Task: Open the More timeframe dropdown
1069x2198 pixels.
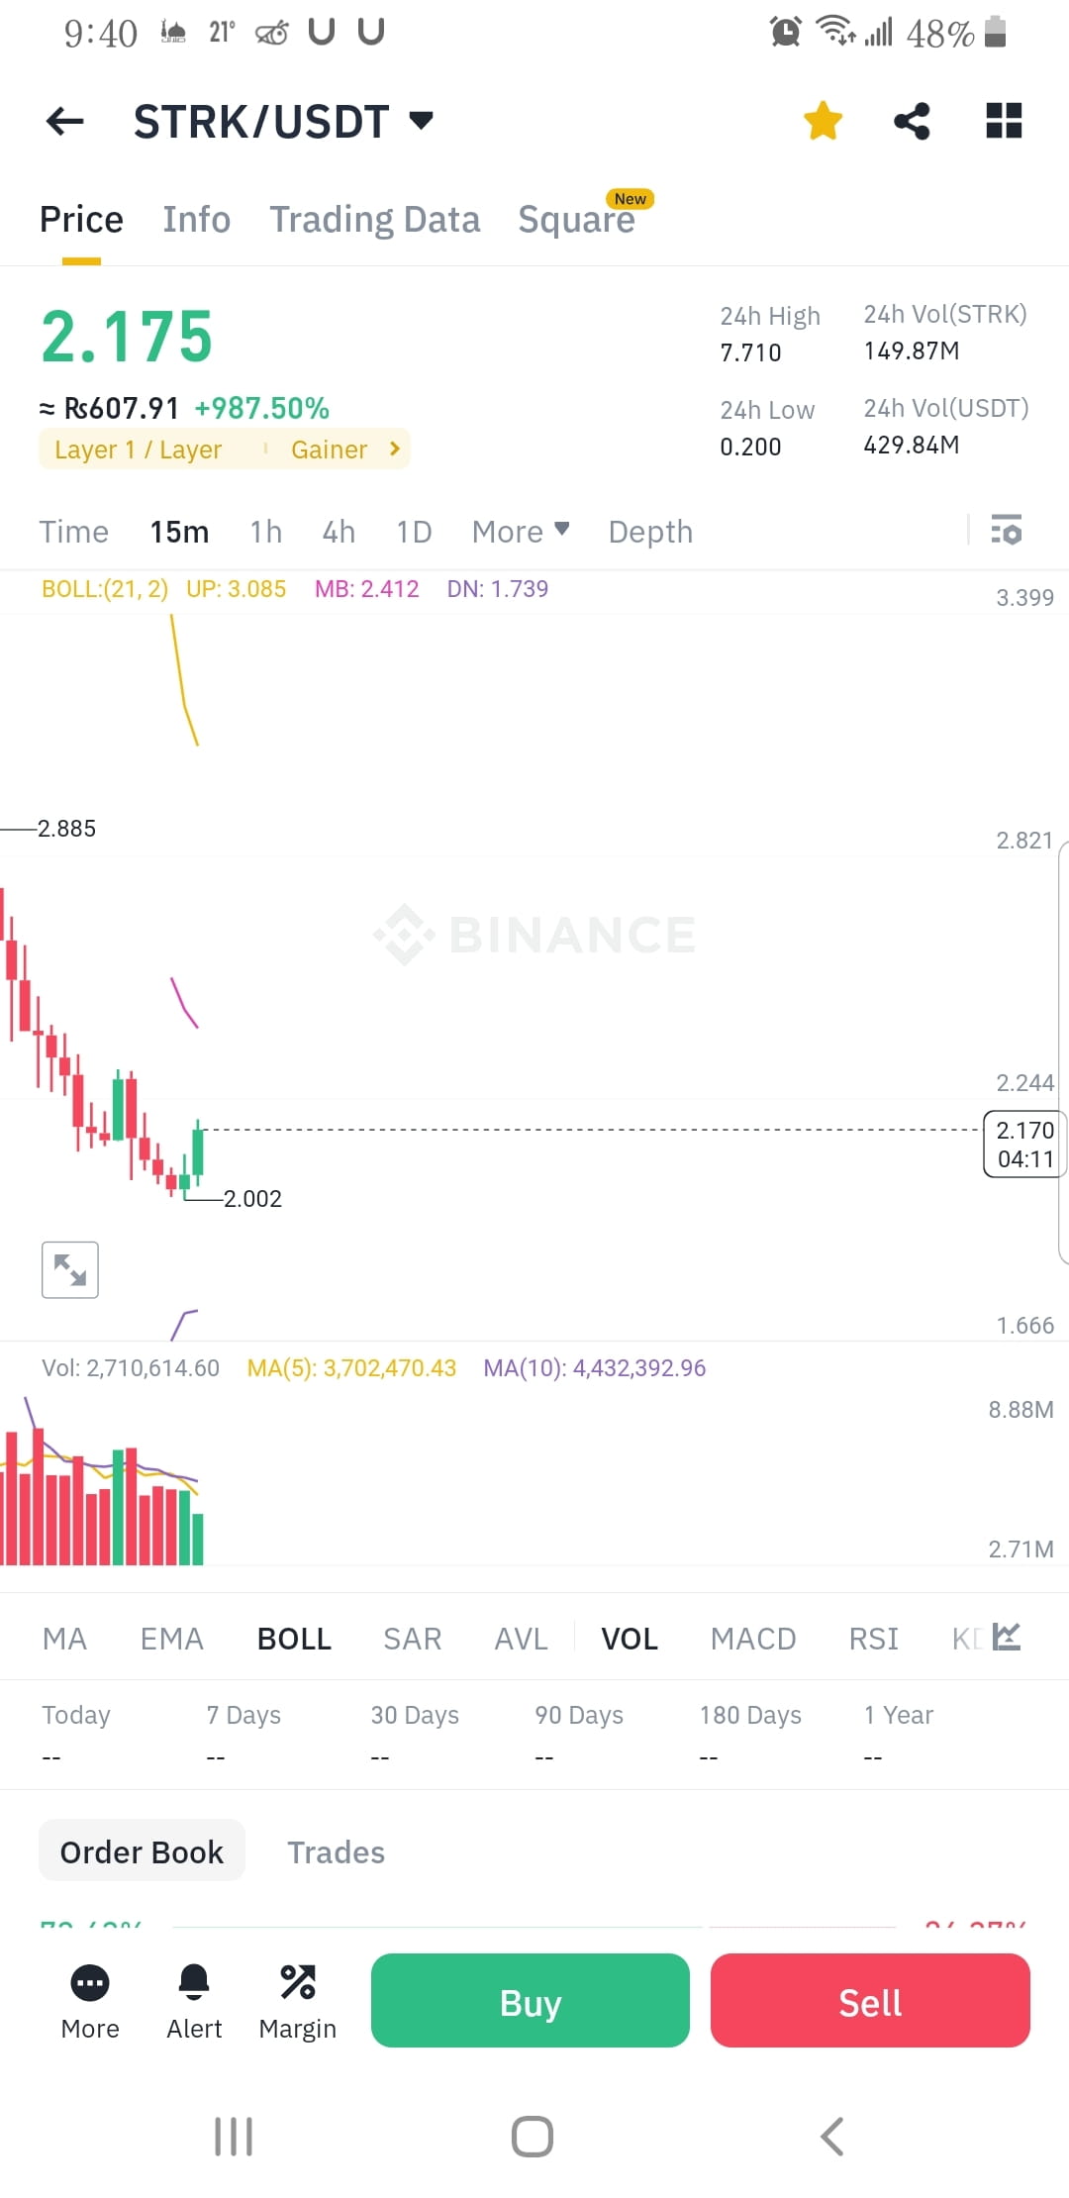Action: tap(519, 532)
